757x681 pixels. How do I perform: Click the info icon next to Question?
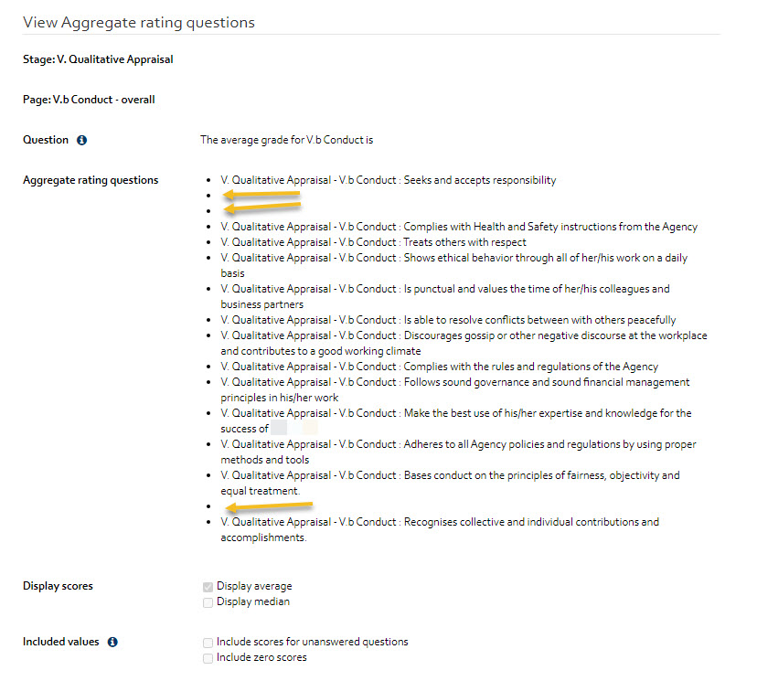point(82,140)
